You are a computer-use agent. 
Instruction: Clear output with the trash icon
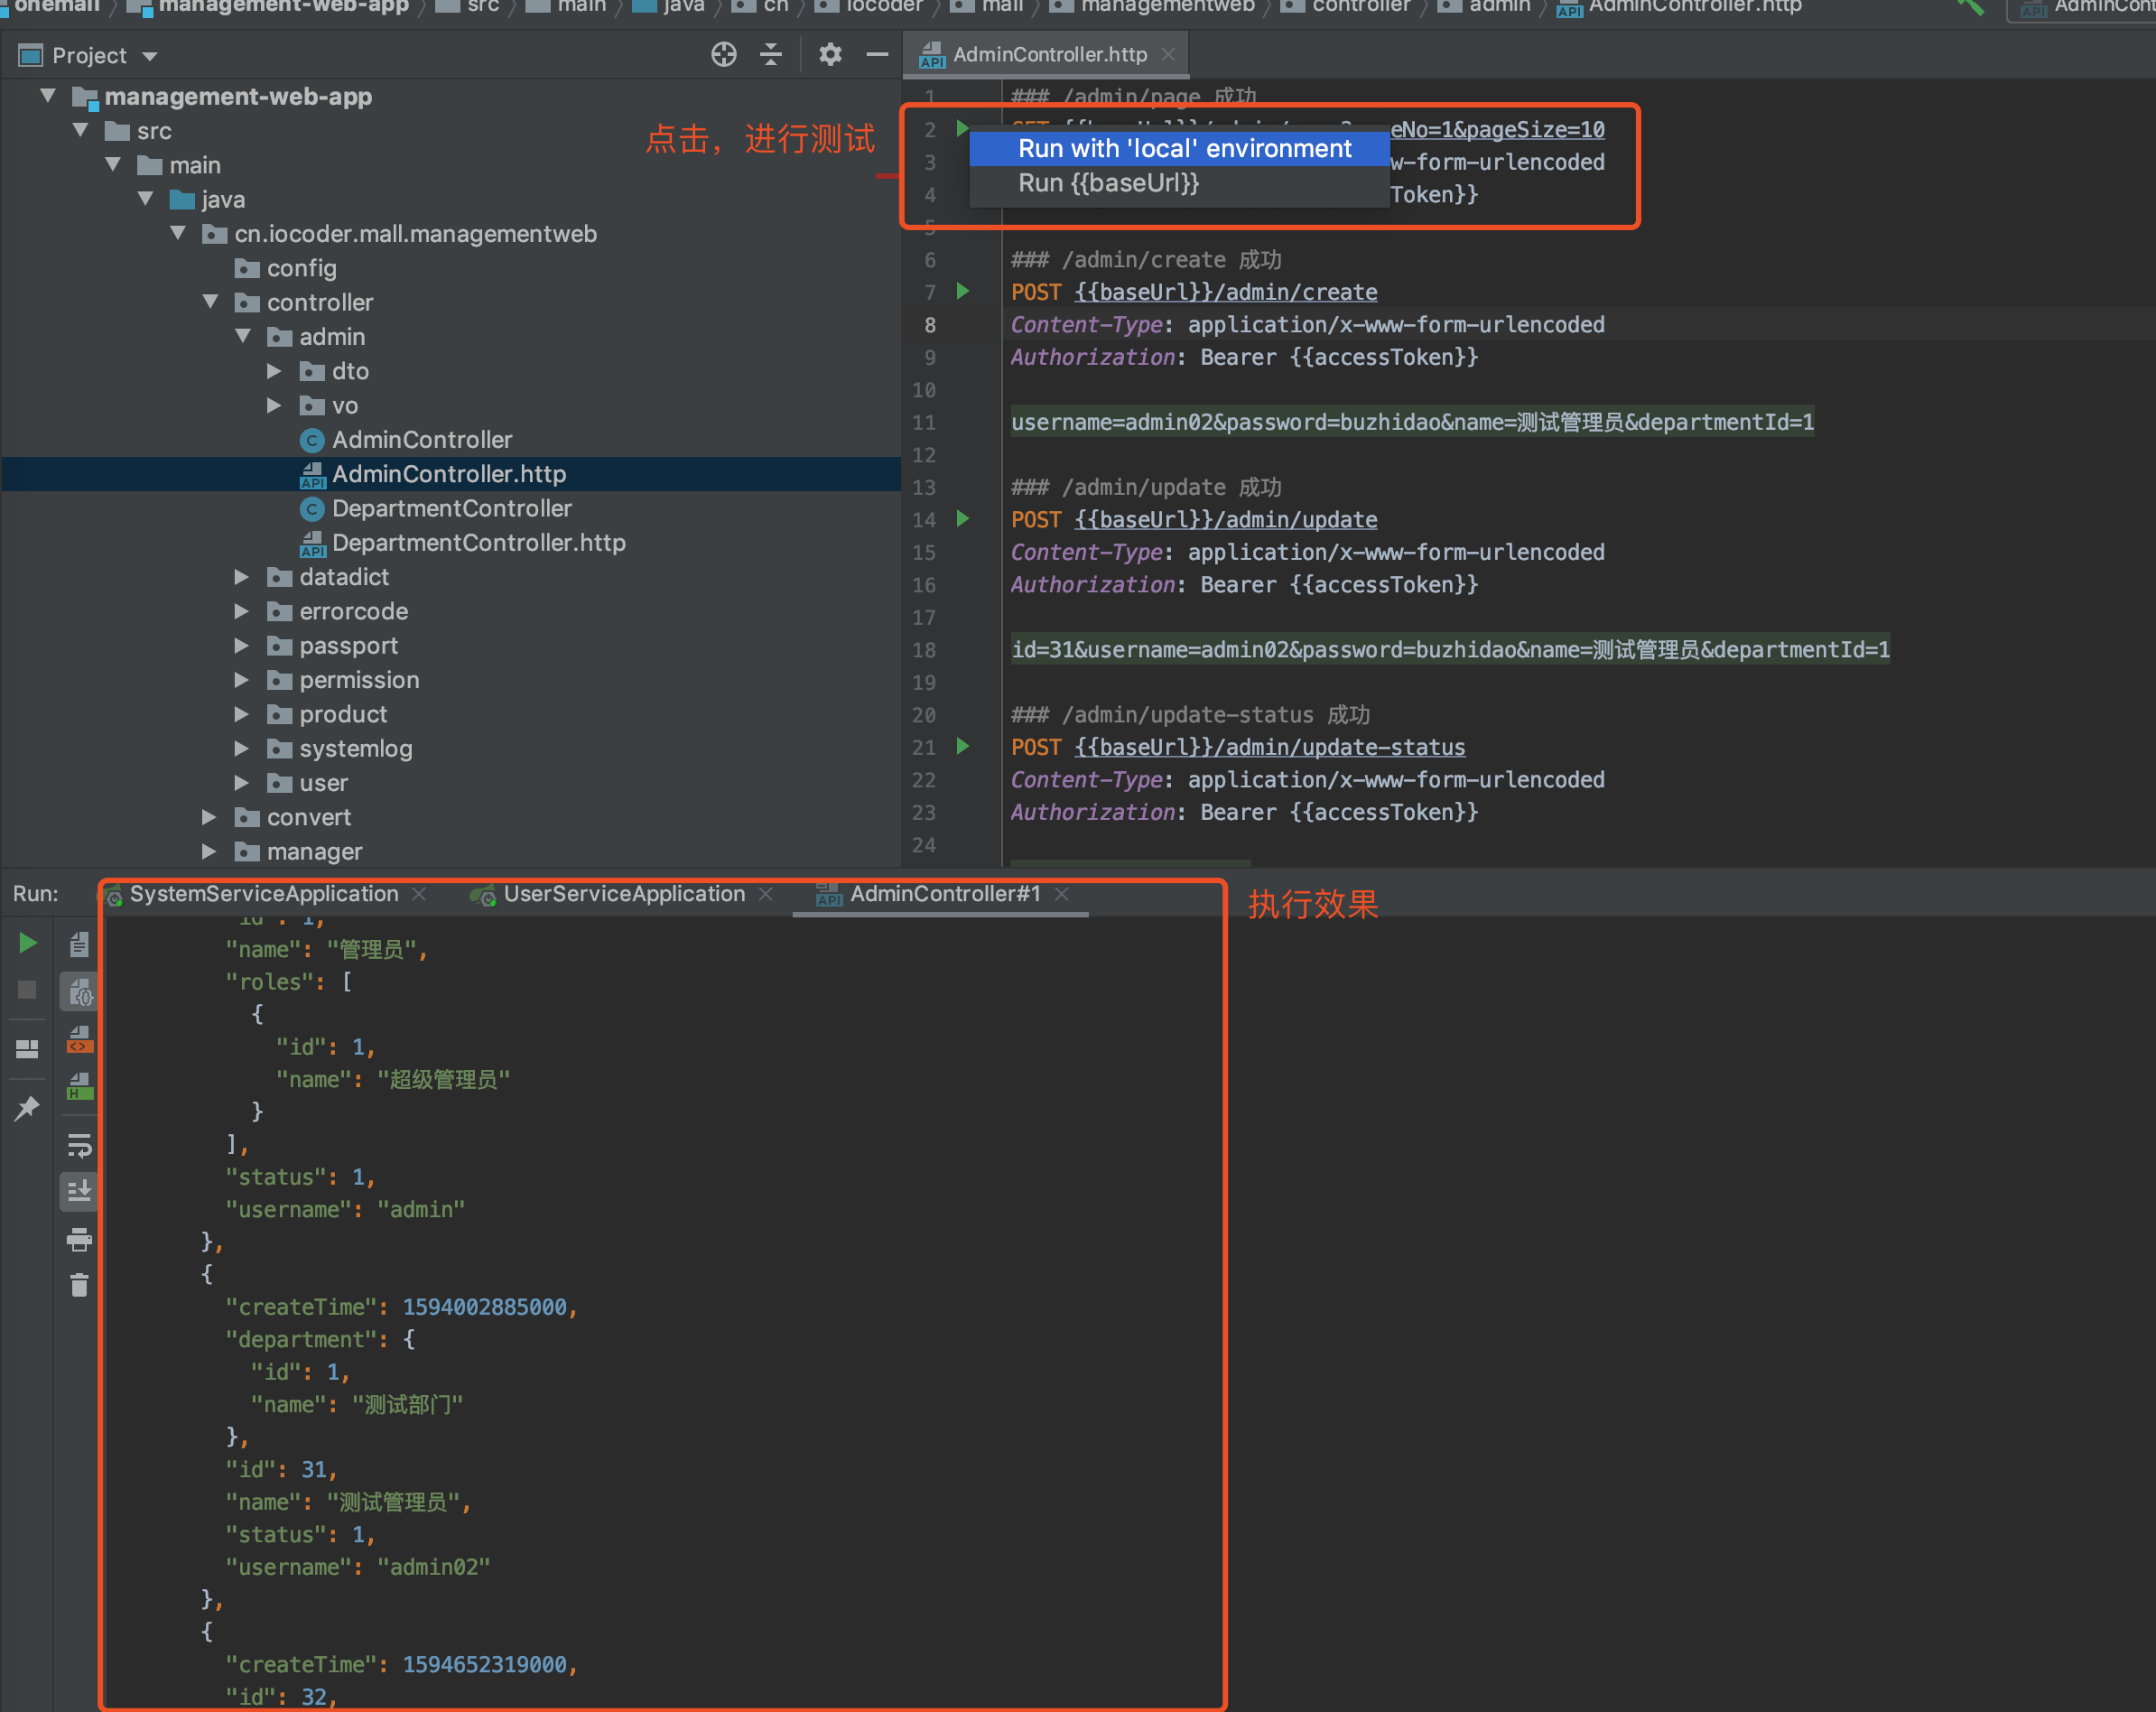tap(79, 1285)
